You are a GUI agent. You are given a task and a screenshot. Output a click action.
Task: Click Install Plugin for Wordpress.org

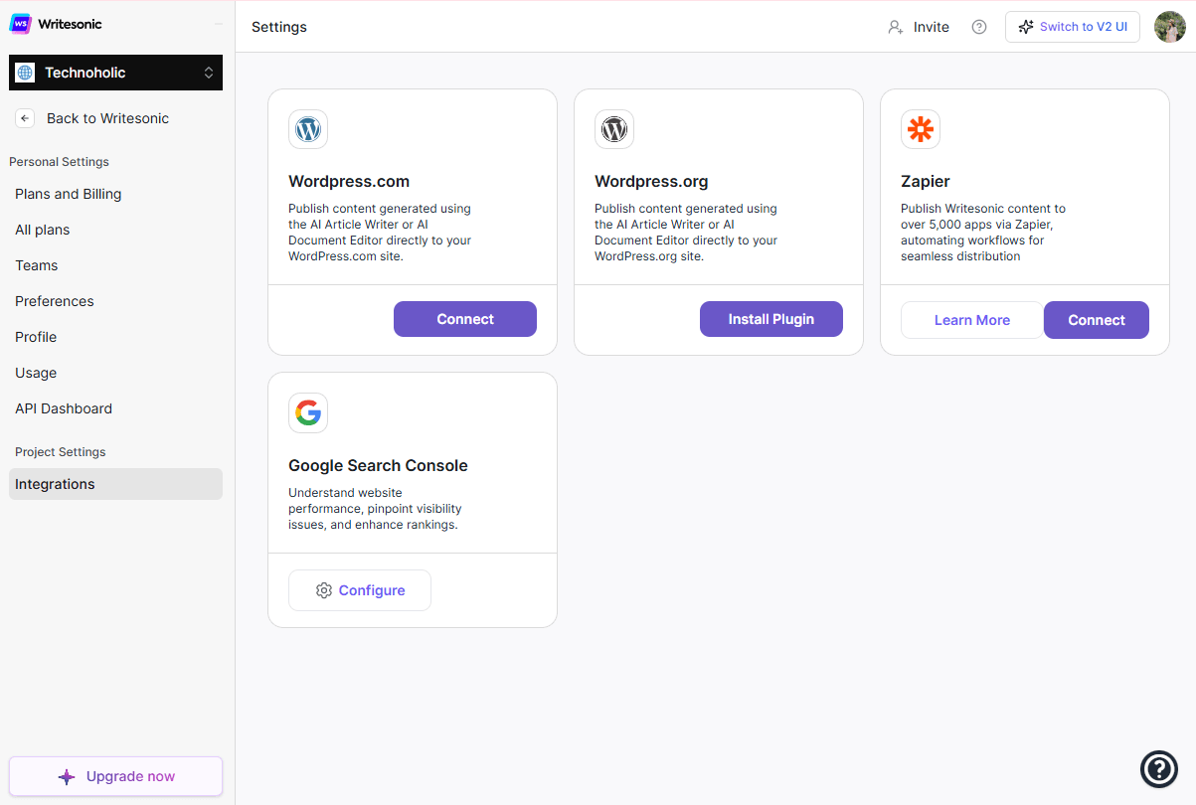tap(771, 319)
